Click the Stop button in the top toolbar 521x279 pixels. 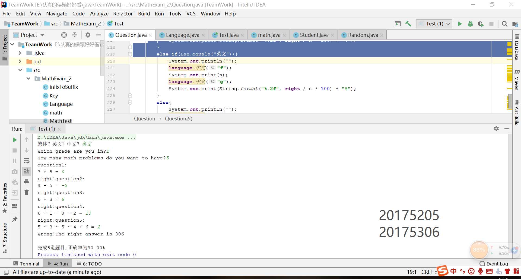pyautogui.click(x=491, y=24)
